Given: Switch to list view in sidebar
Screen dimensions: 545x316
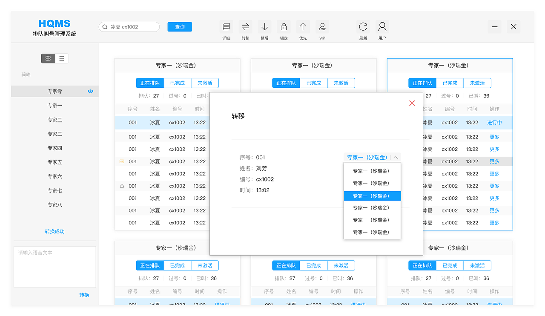Looking at the screenshot, I should (x=62, y=58).
